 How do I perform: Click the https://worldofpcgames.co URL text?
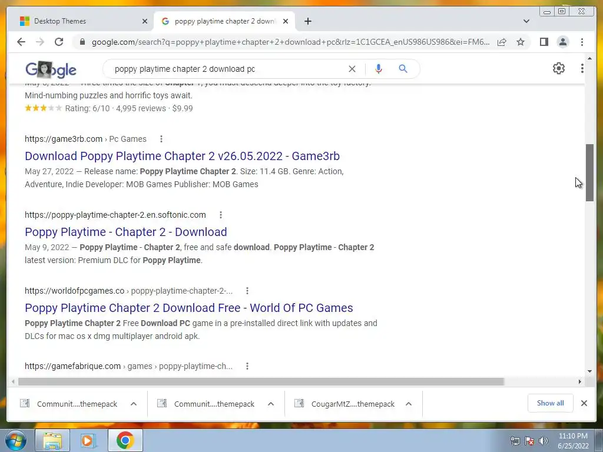pyautogui.click(x=75, y=291)
